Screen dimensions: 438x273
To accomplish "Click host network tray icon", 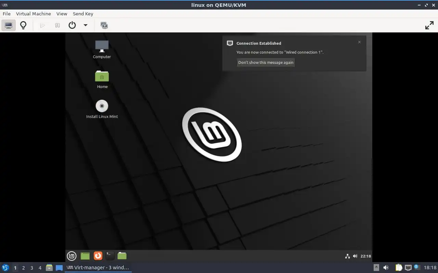I will coord(408,268).
